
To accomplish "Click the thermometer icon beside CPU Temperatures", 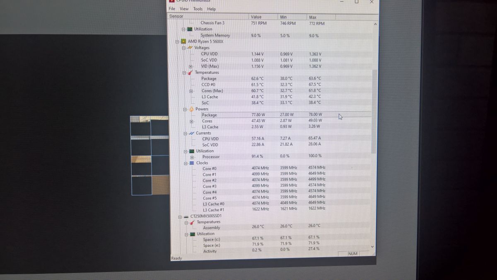I will pyautogui.click(x=190, y=73).
